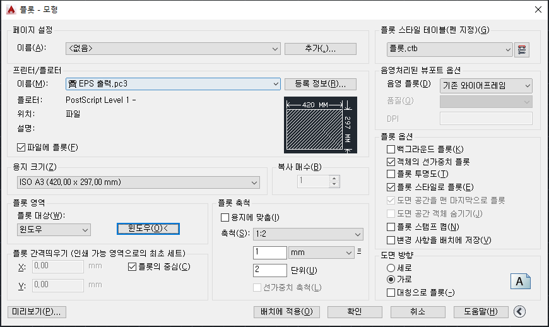Click the AutoCAD logo in title bar

[11, 9]
